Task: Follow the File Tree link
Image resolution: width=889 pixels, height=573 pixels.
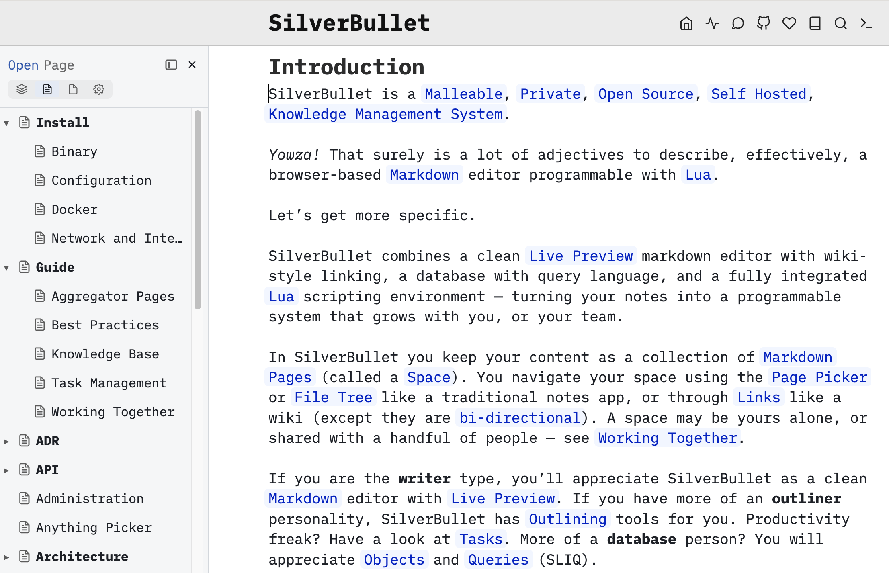Action: (333, 397)
